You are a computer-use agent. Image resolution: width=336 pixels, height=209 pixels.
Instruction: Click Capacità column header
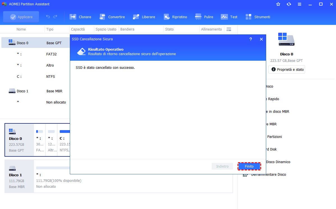pyautogui.click(x=78, y=29)
